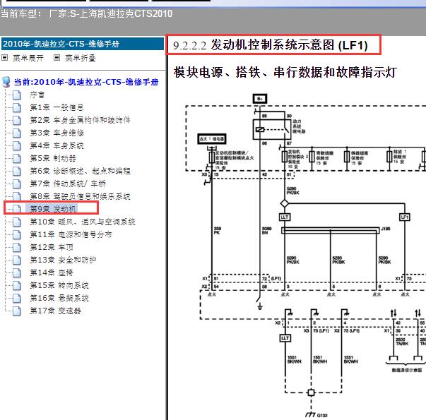Viewport: 426px width, 420px height.
Task: Open 第11章 电源和信号分布 chapter
Action: (71, 234)
